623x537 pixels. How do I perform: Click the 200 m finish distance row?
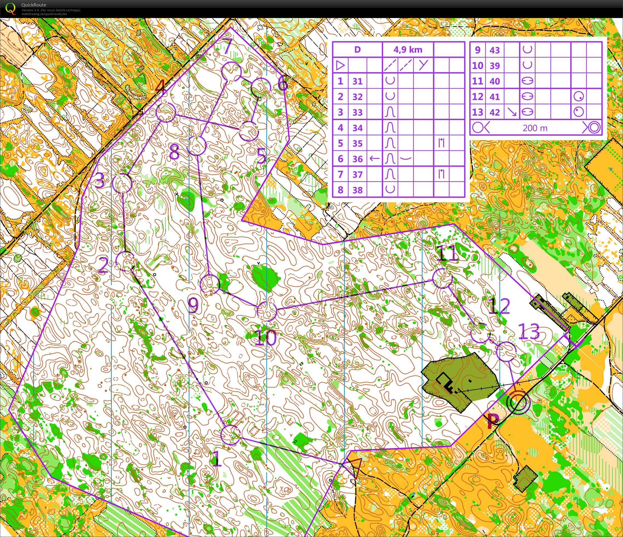coord(535,128)
